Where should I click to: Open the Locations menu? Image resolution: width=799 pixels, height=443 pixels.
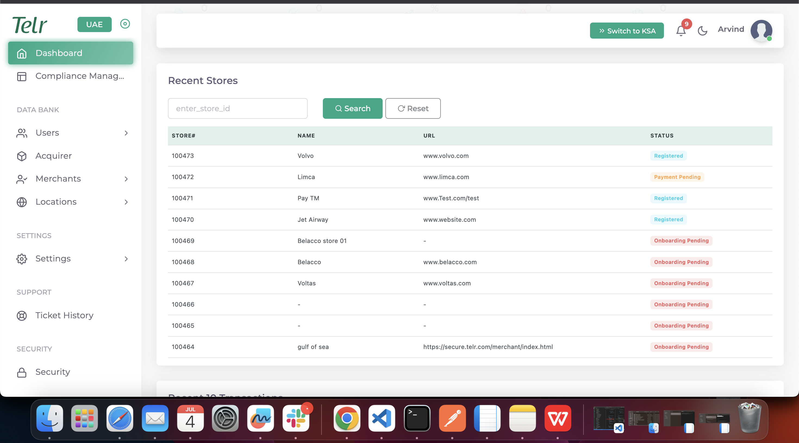coord(71,202)
